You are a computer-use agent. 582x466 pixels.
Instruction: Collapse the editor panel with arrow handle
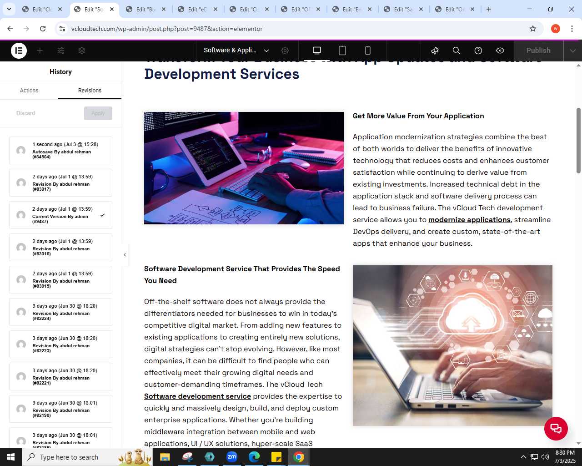[x=125, y=255]
